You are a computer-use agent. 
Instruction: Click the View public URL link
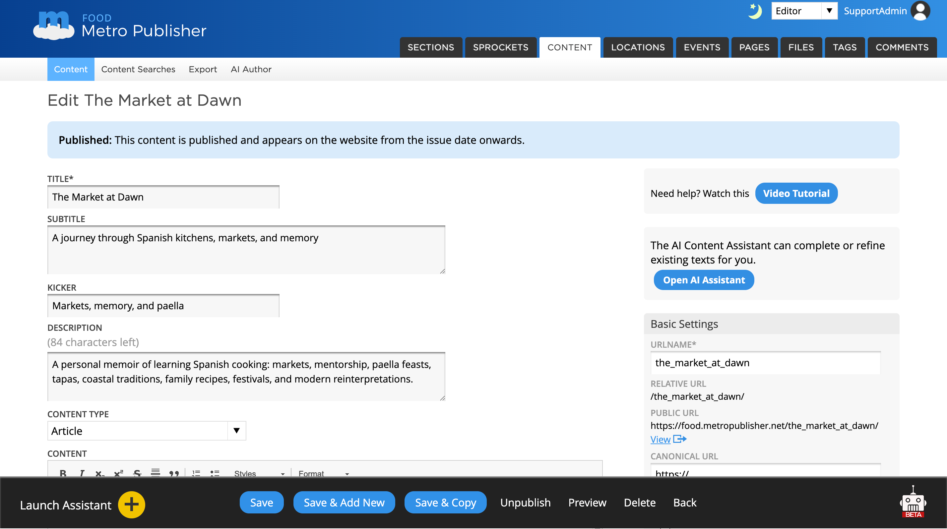tap(660, 439)
